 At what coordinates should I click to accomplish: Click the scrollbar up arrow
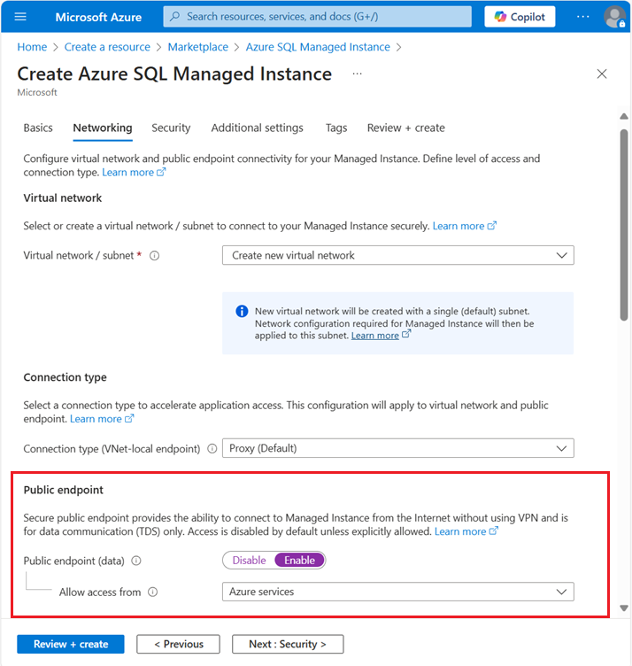pyautogui.click(x=623, y=116)
